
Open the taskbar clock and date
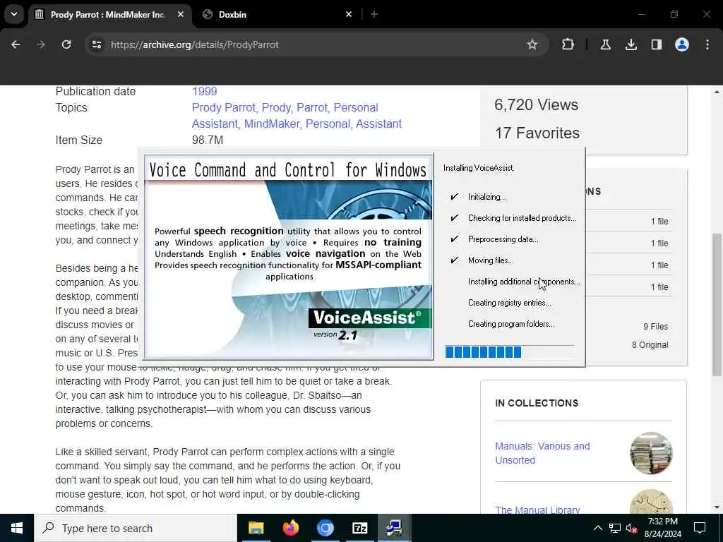point(662,528)
